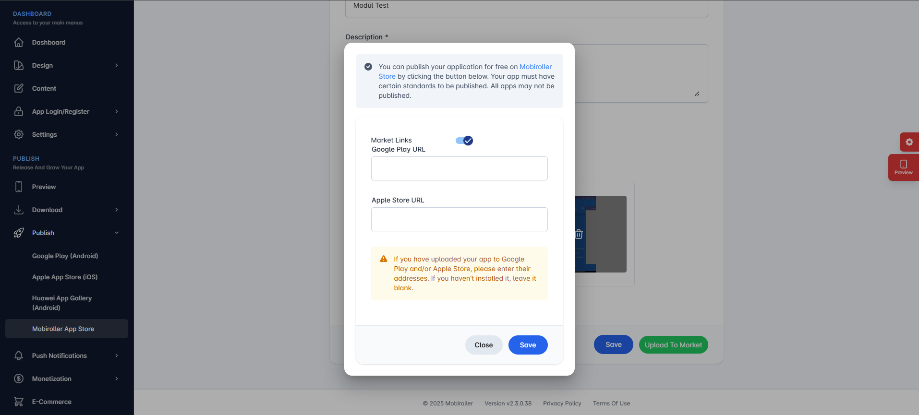919x415 pixels.
Task: Click the Publish rocket icon
Action: tap(19, 233)
